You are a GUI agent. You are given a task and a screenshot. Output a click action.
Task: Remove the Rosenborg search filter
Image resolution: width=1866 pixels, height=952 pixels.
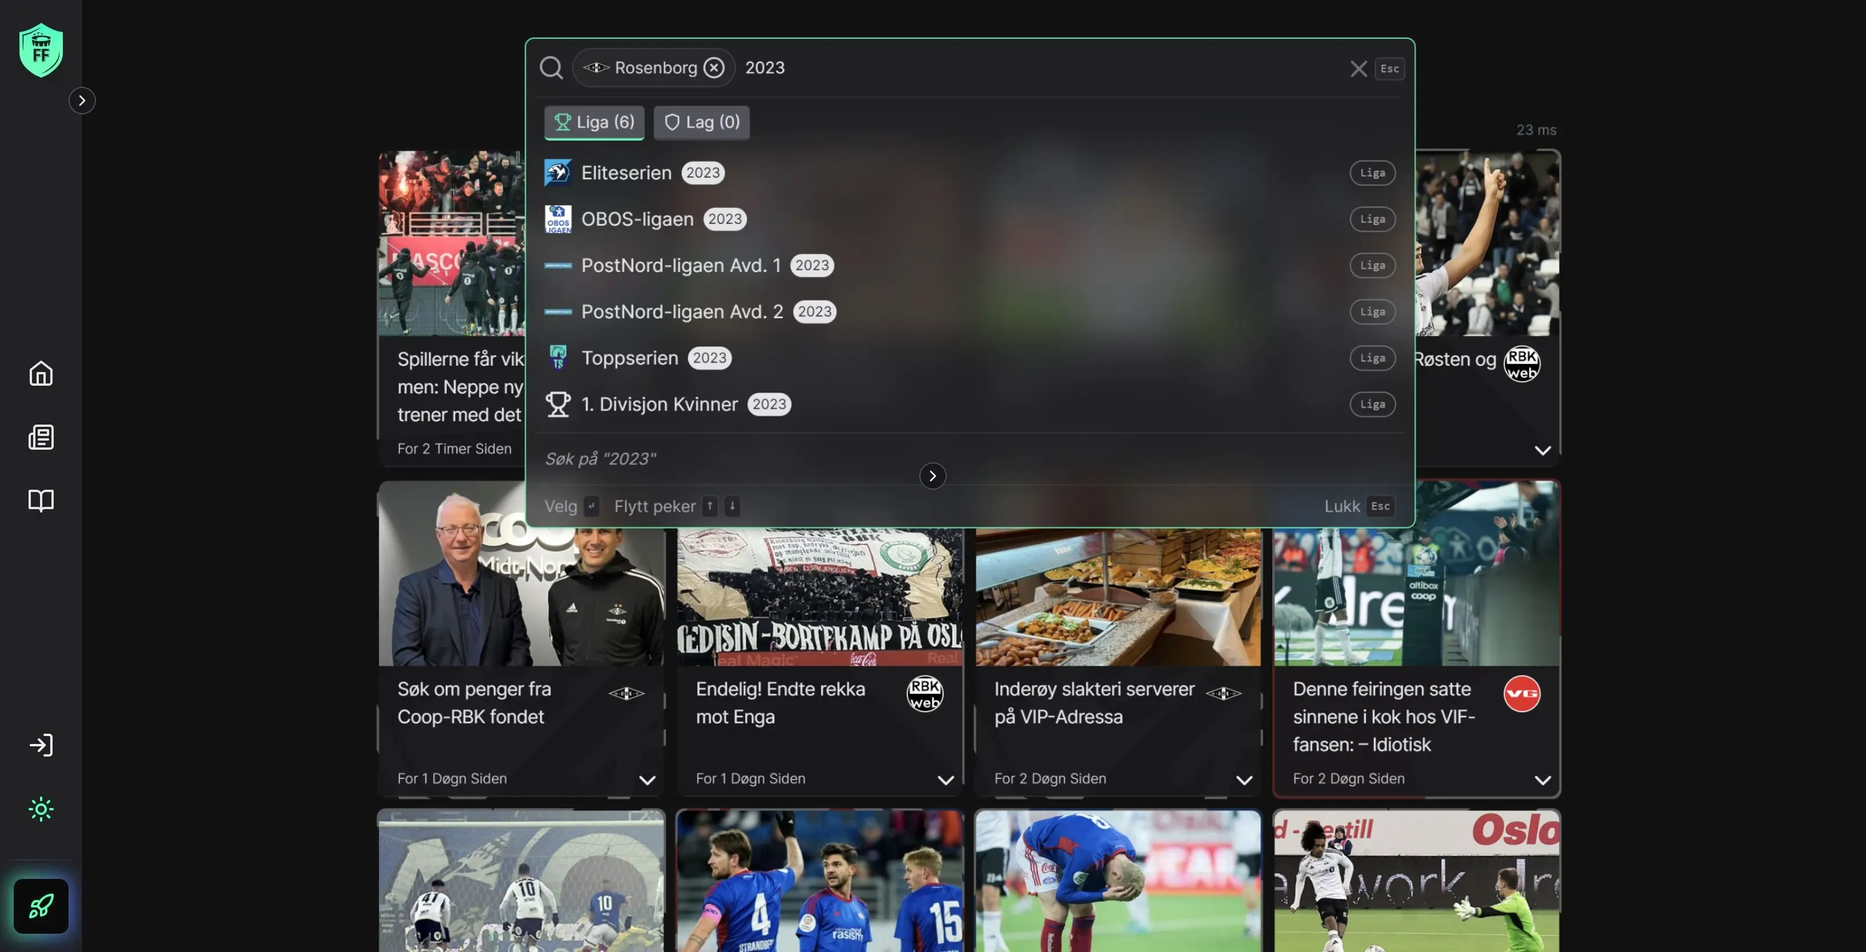click(x=714, y=67)
